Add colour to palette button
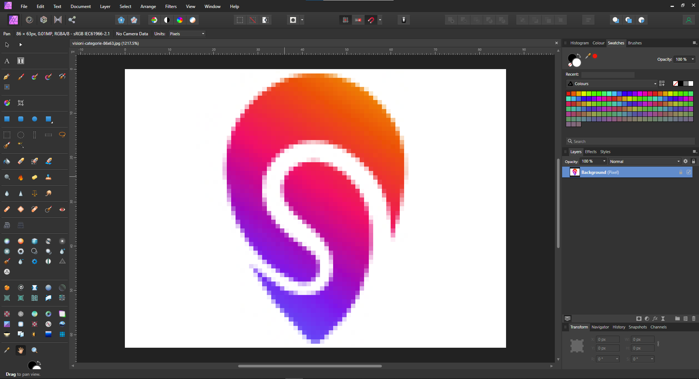Image resolution: width=699 pixels, height=379 pixels. [x=662, y=84]
